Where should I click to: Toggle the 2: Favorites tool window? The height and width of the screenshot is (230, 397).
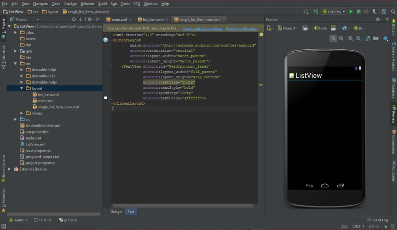pyautogui.click(x=4, y=201)
